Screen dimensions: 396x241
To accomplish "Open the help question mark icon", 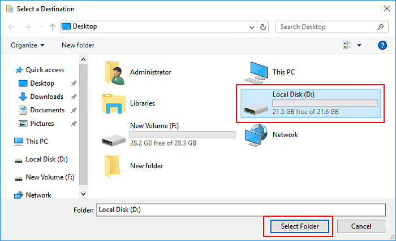I will 382,45.
